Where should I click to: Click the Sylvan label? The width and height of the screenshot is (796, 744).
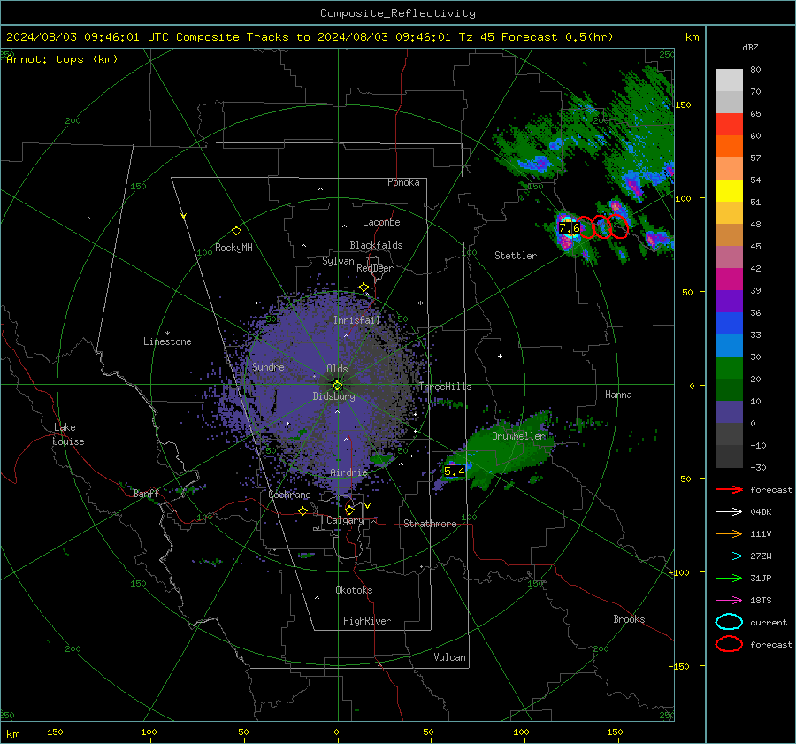[338, 261]
